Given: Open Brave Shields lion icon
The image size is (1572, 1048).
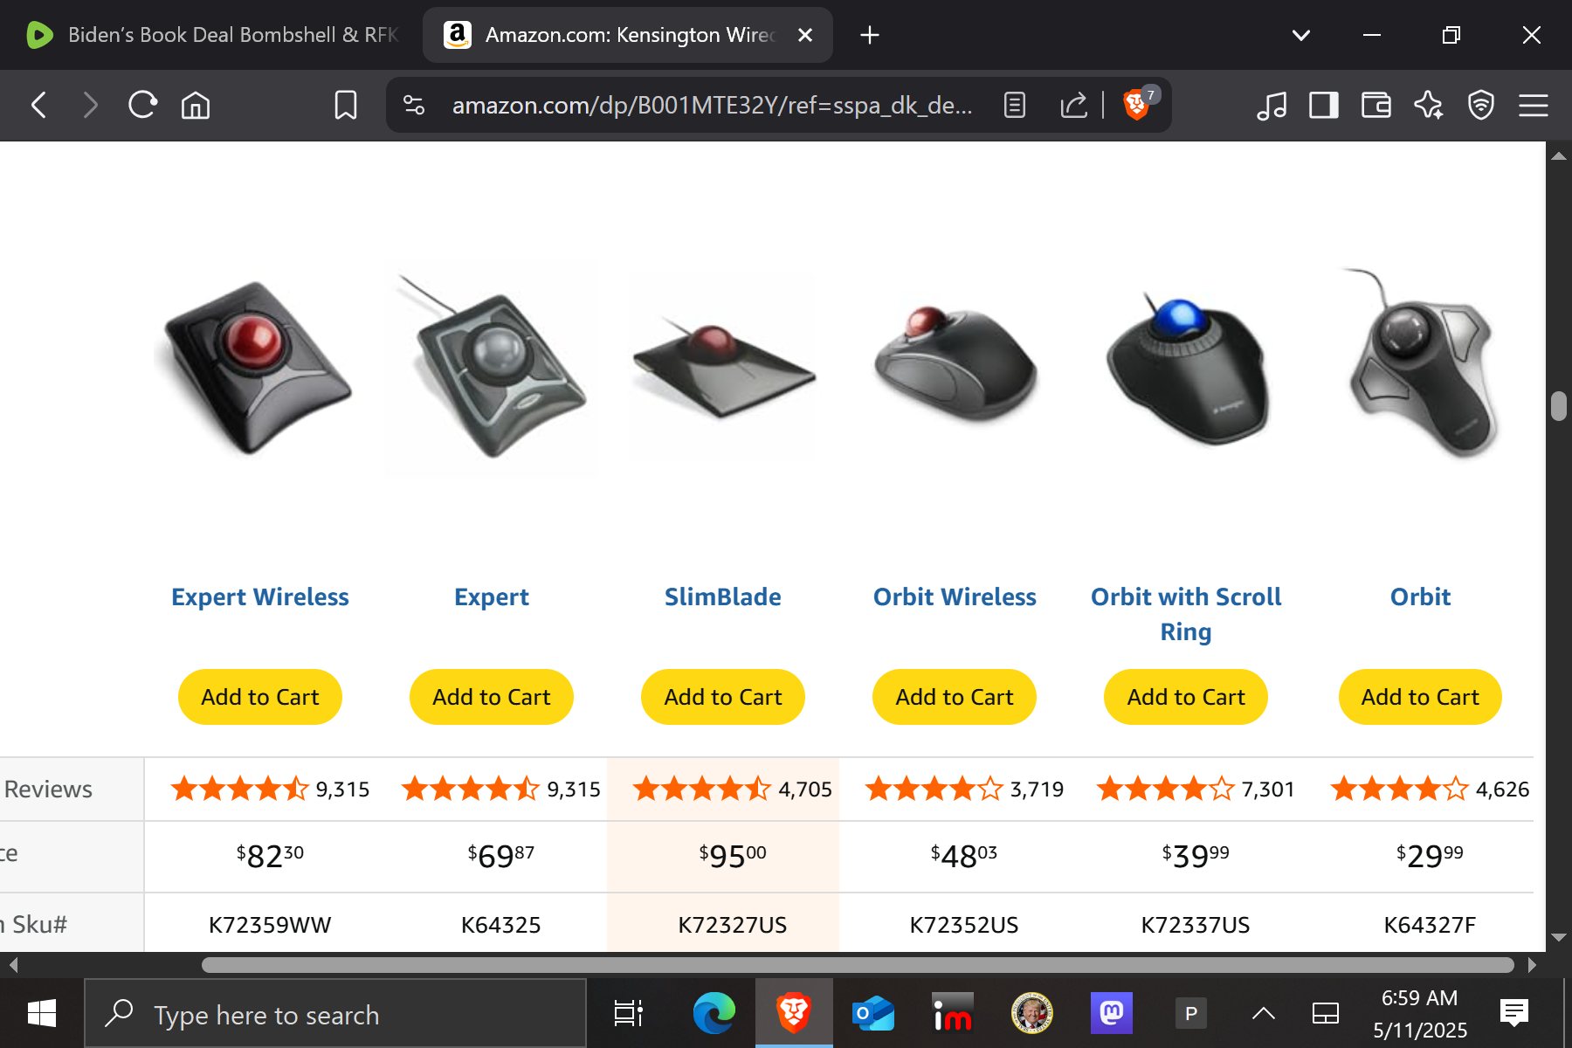Looking at the screenshot, I should click(x=1135, y=105).
